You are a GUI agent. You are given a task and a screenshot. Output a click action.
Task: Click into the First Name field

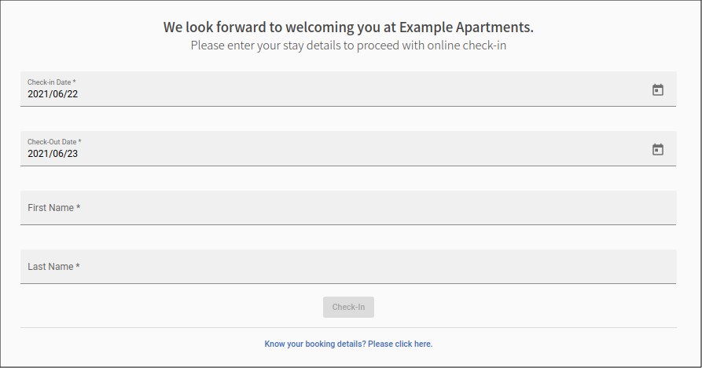tap(348, 208)
